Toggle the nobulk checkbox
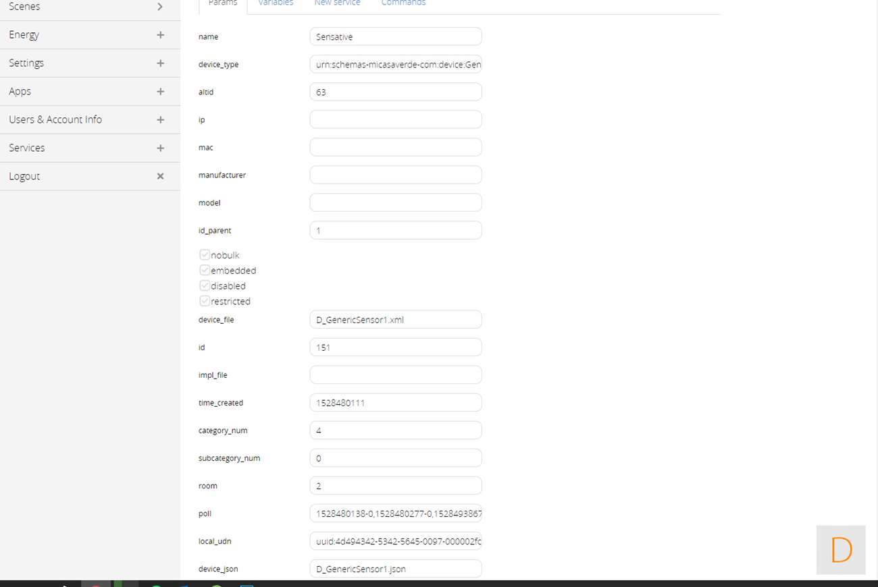 tap(205, 255)
